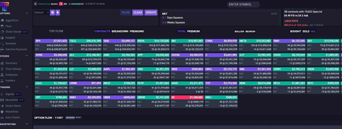Click the Moneyline candlestick icon
Viewport: 342px width, 129px height.
(3, 100)
